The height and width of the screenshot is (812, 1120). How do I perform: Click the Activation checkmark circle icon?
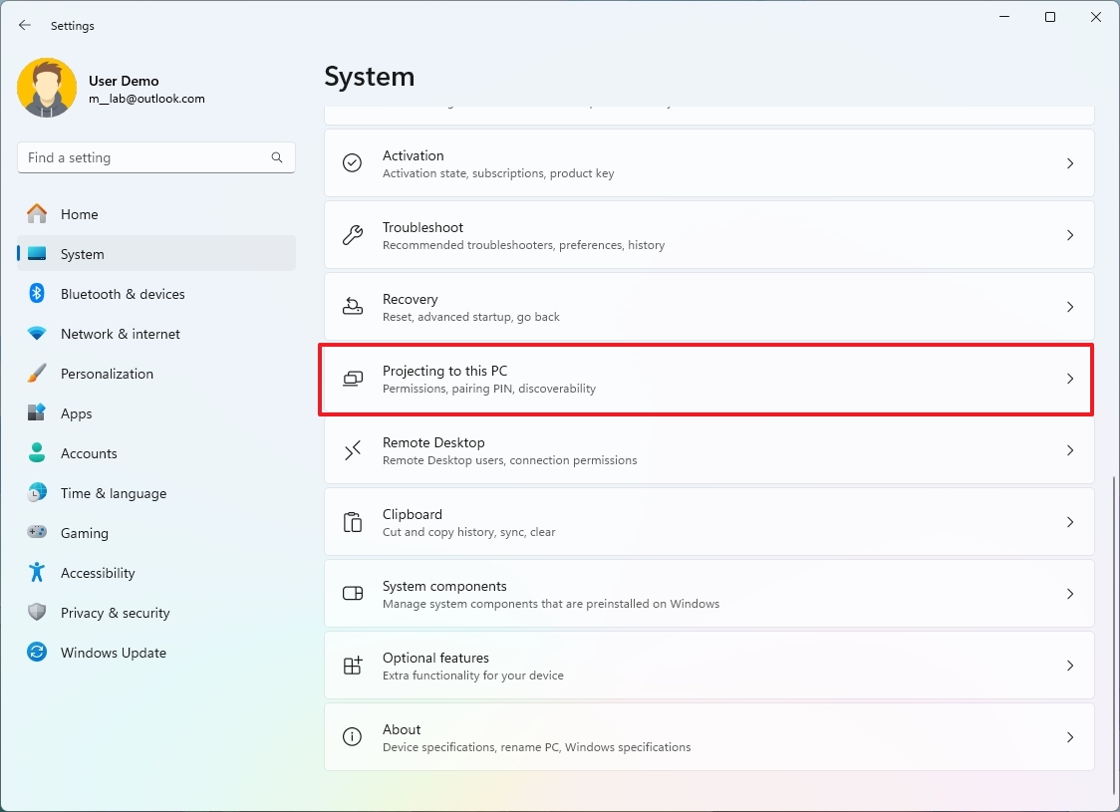point(352,163)
